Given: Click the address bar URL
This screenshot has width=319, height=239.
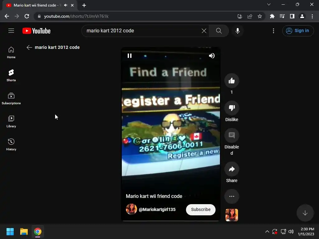Looking at the screenshot, I should tap(76, 16).
